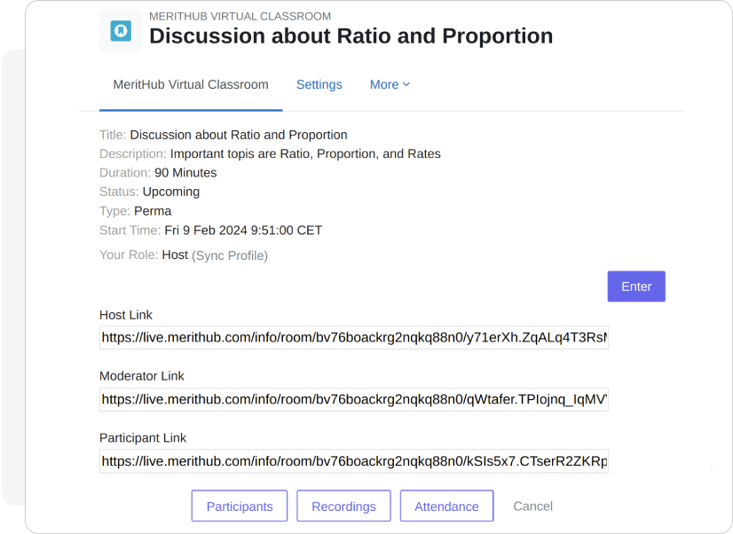Click the Duration value '90 Minutes'
Viewport: 733px width, 534px height.
coord(185,173)
